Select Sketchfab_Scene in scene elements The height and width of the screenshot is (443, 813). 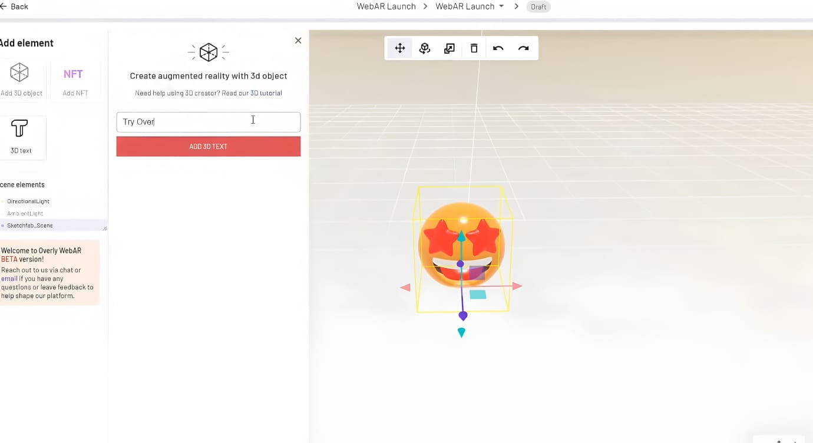pyautogui.click(x=30, y=226)
